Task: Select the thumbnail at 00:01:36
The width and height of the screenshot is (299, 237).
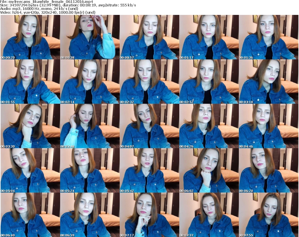Action: (x=269, y=37)
